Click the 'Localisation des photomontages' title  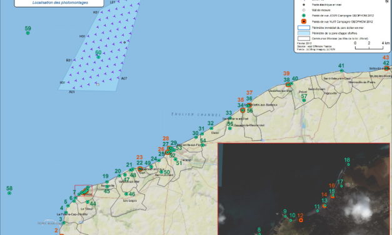(60, 2)
